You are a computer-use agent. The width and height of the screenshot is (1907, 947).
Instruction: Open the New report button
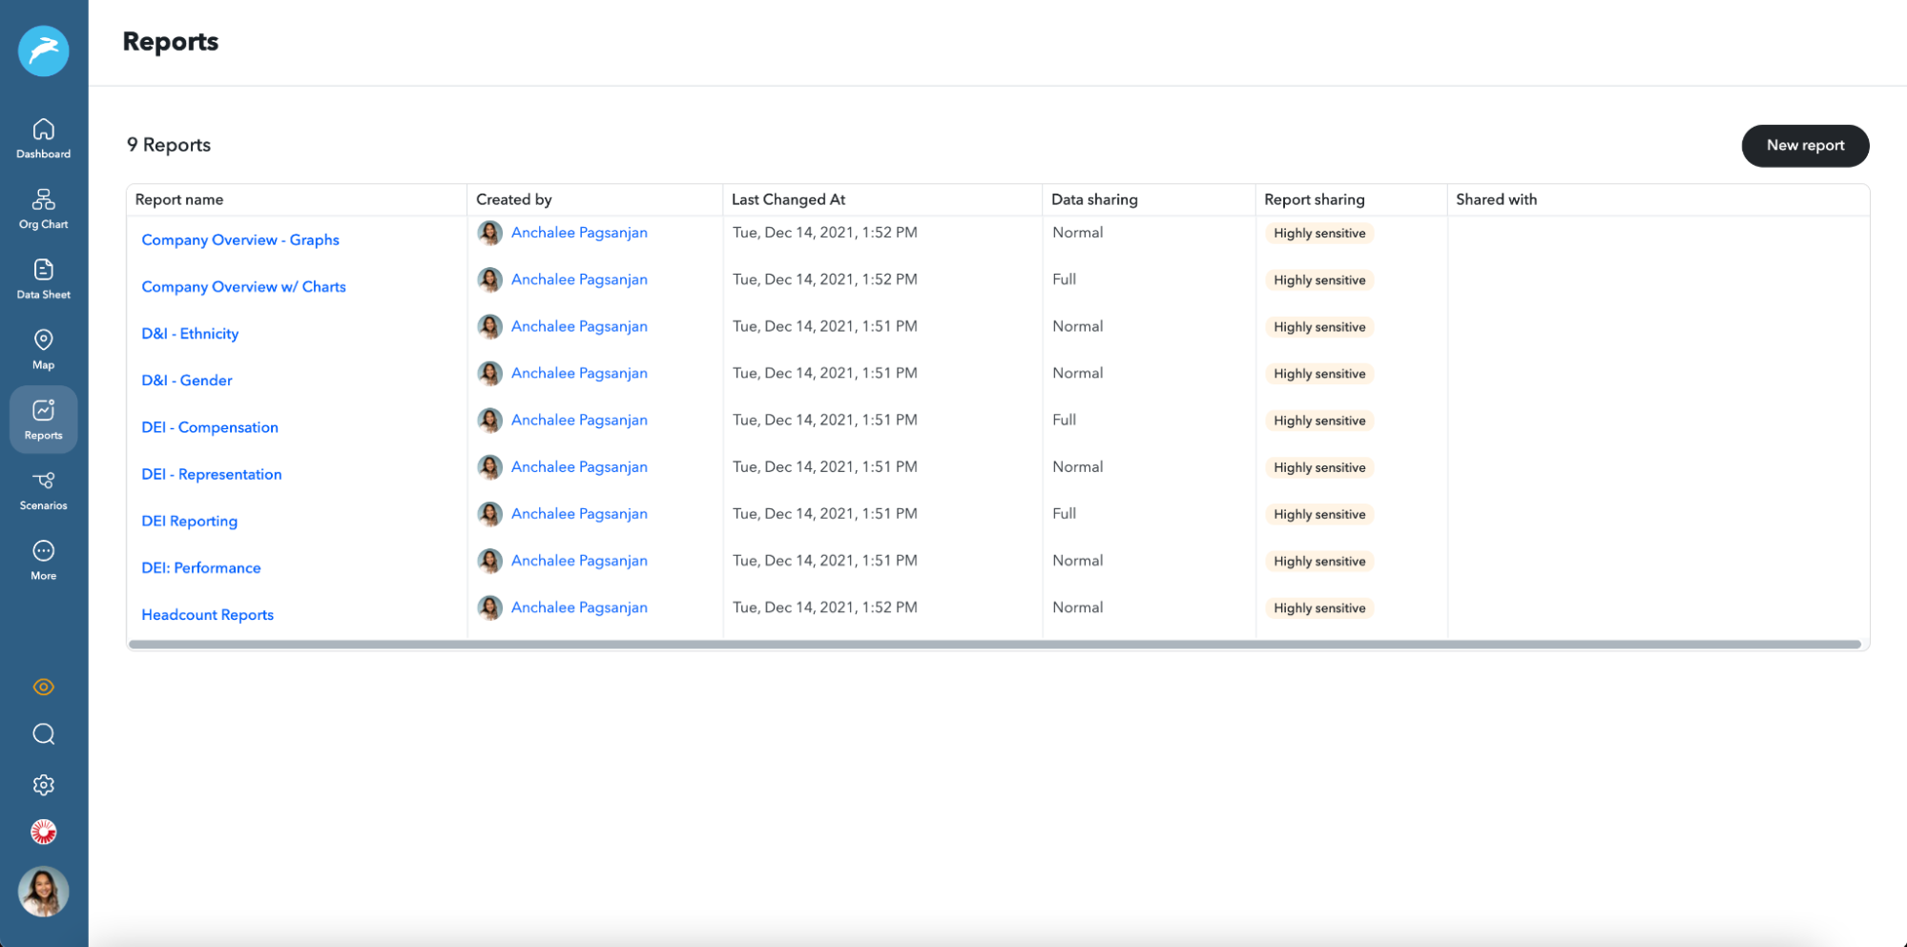pyautogui.click(x=1804, y=145)
